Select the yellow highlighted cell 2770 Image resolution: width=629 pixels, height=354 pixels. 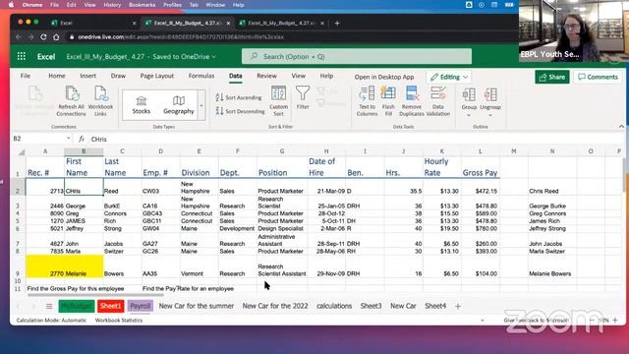(x=45, y=266)
